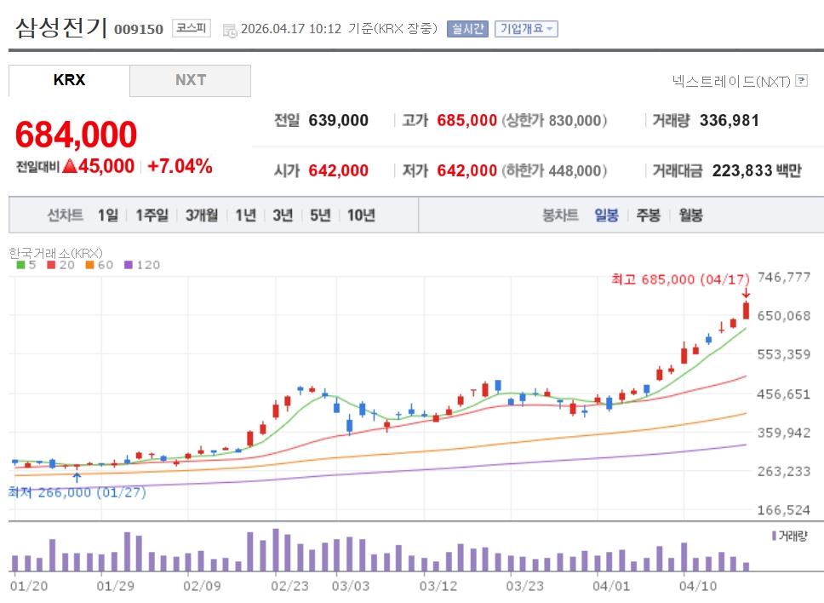824x603 pixels.
Task: Click the clock icon beside the timestamp
Action: pyautogui.click(x=229, y=30)
